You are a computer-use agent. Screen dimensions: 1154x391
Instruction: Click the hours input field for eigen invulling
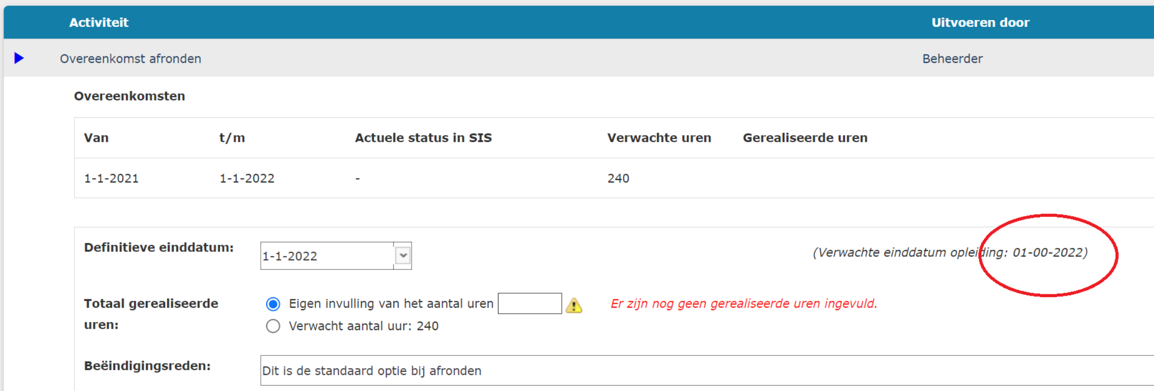click(529, 304)
